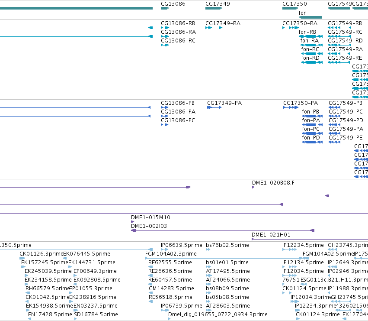Select transcript CG13086-RA

(x=178, y=32)
